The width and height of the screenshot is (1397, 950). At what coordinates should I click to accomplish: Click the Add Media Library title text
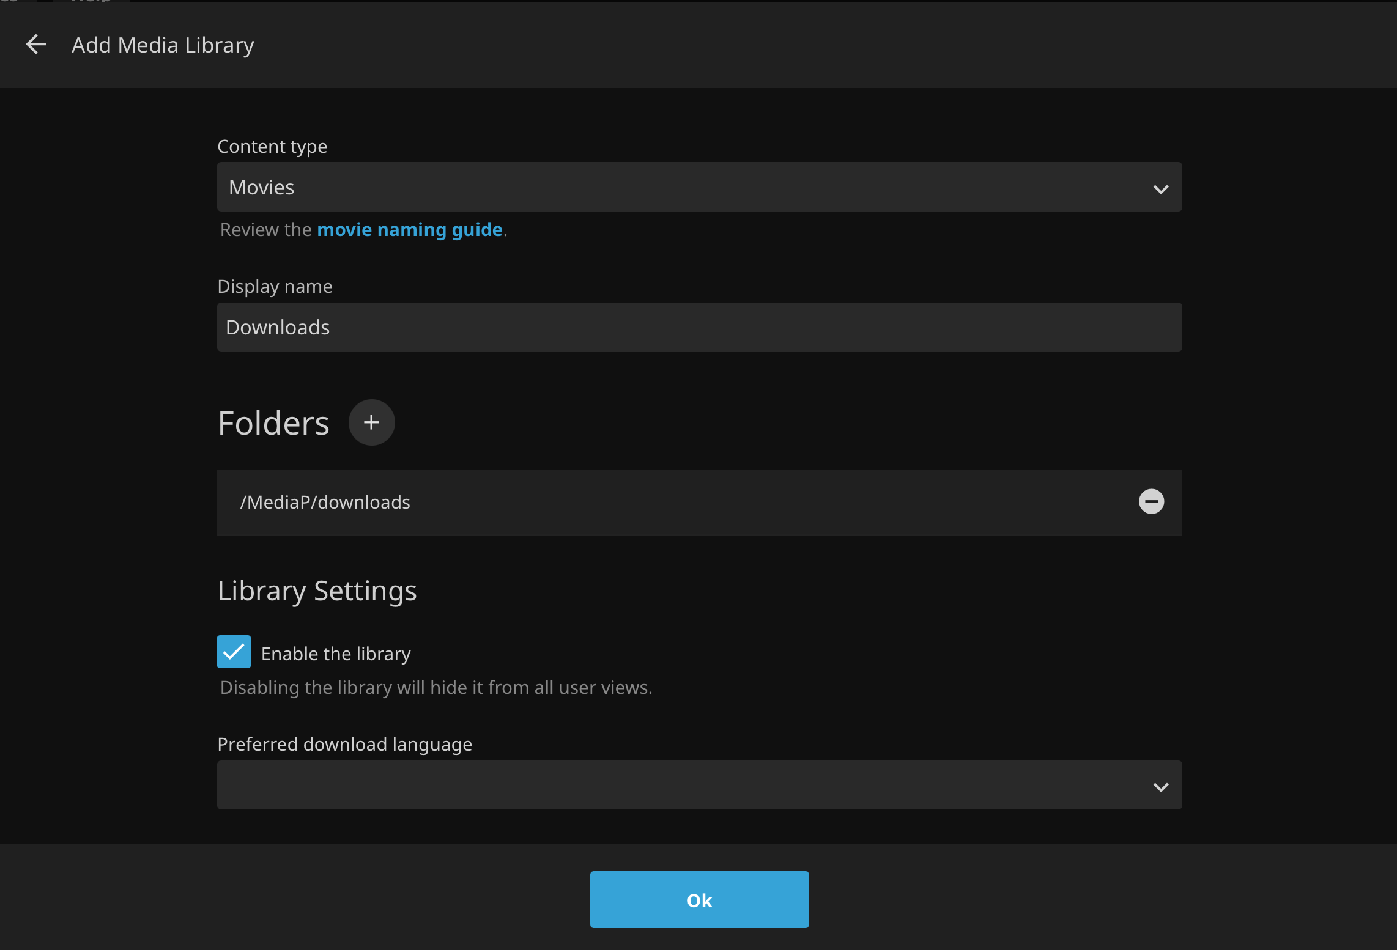pos(163,45)
